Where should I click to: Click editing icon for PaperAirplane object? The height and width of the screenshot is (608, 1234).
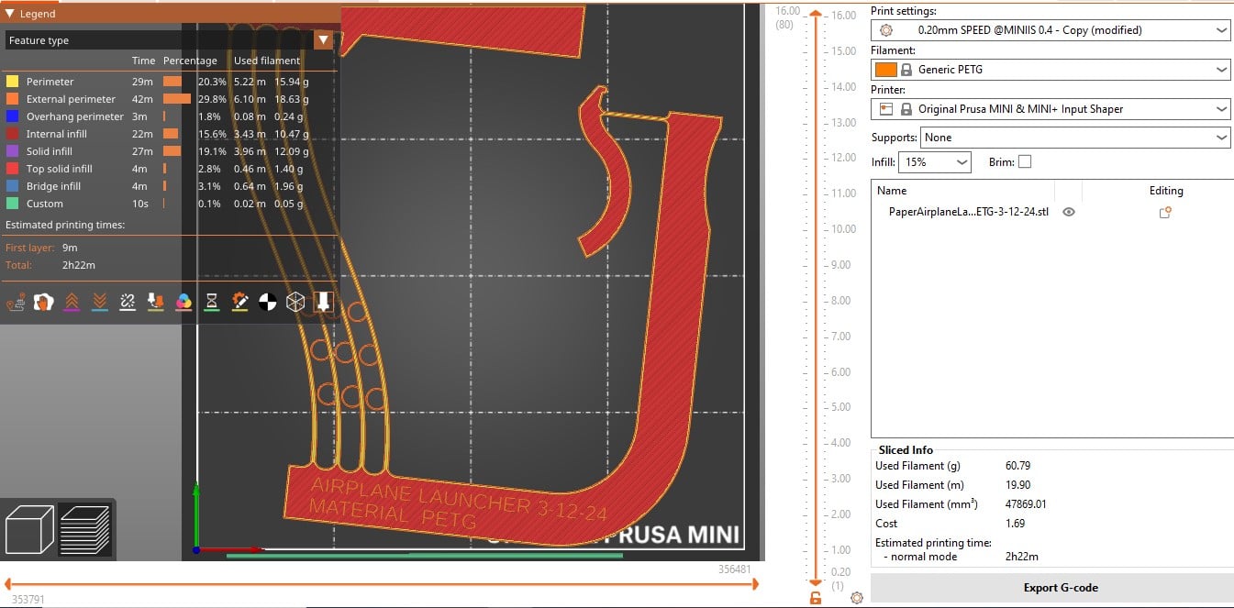(x=1165, y=212)
